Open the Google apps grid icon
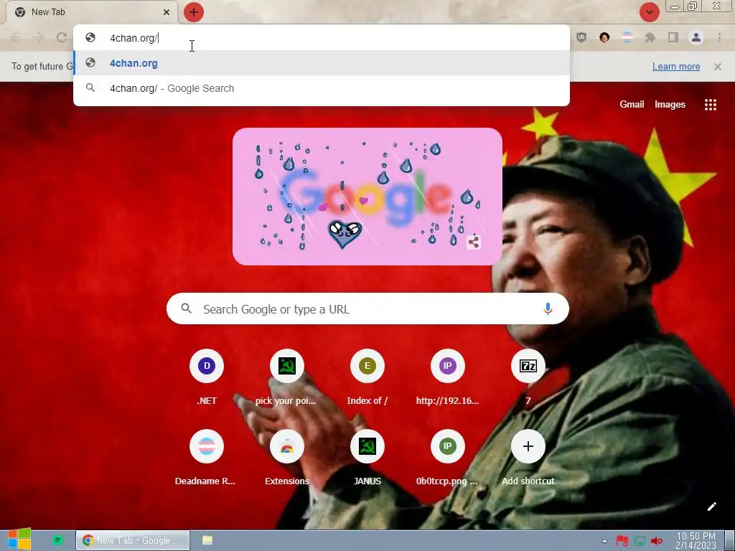Screen dimensions: 735x551 coord(711,105)
